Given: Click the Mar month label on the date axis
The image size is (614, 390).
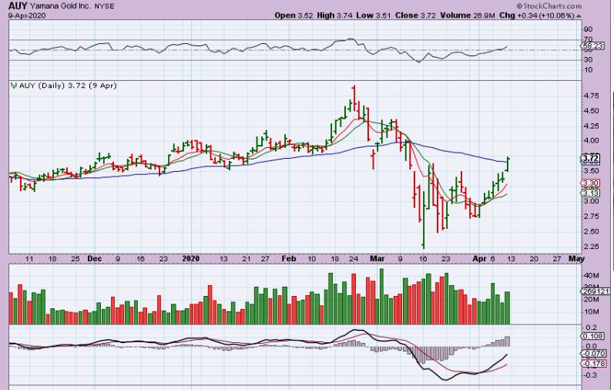Looking at the screenshot, I should tap(377, 259).
